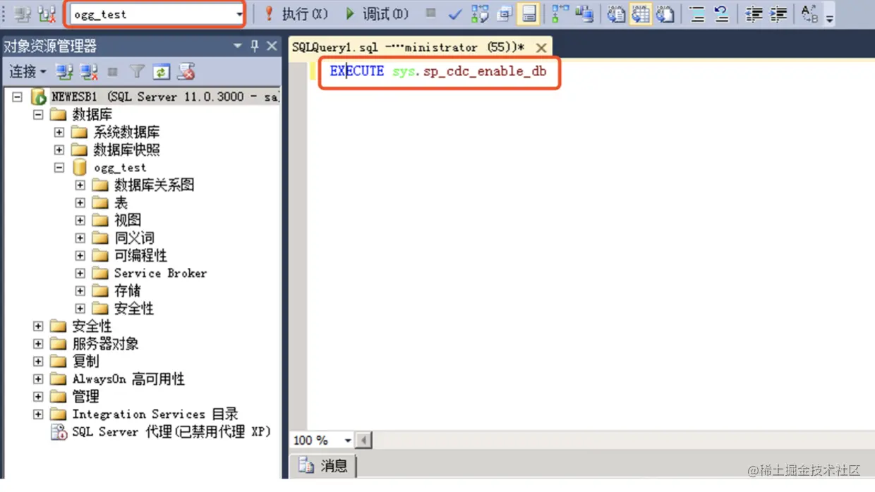Collapse the ogg_test database node

[59, 168]
